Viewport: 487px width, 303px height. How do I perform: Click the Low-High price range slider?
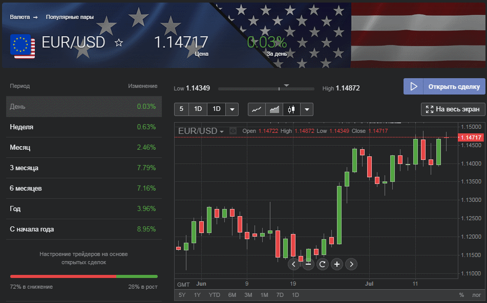click(x=266, y=89)
